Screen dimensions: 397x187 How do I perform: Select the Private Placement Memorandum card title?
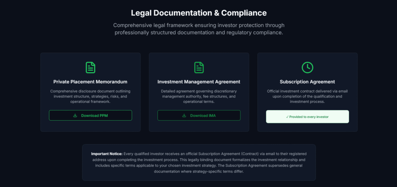90,82
